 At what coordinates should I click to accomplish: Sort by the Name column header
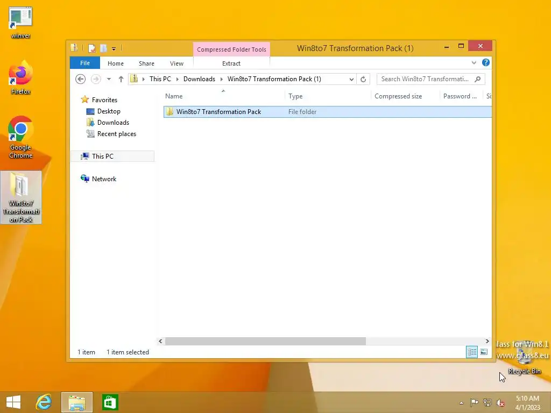click(223, 96)
